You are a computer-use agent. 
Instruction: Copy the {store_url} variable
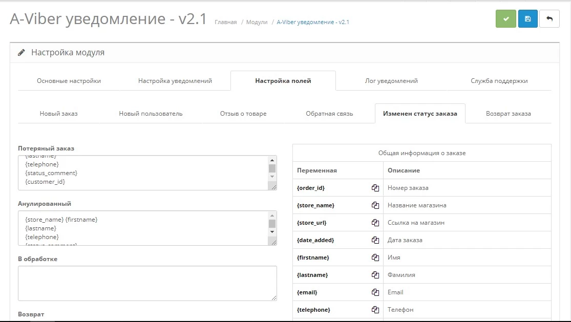tap(375, 223)
